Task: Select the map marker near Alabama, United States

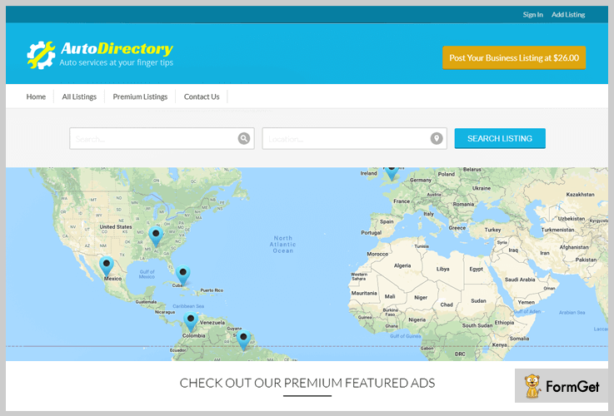Action: coord(156,236)
